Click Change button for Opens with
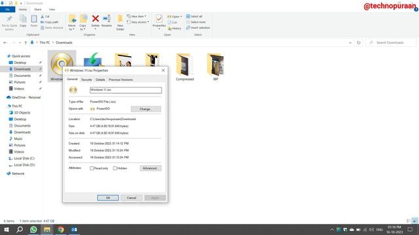This screenshot has width=419, height=235. coord(146,109)
